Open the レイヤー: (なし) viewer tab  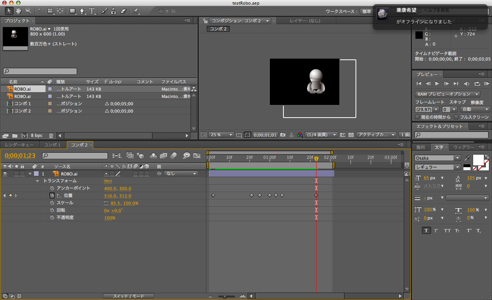305,21
